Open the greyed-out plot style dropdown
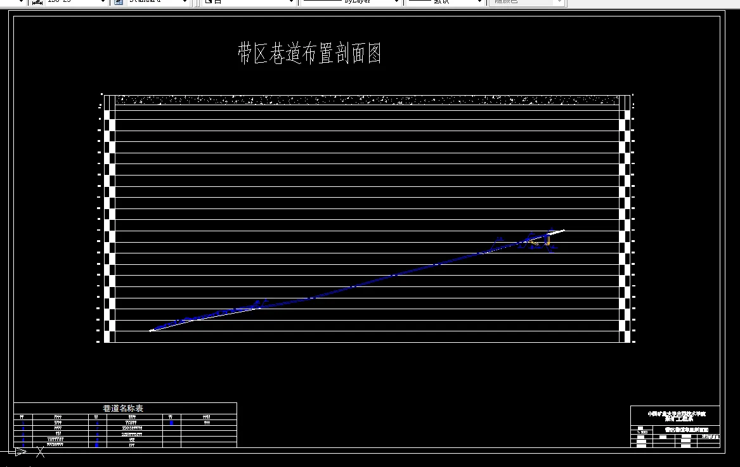The height and width of the screenshot is (467, 740). pos(526,2)
